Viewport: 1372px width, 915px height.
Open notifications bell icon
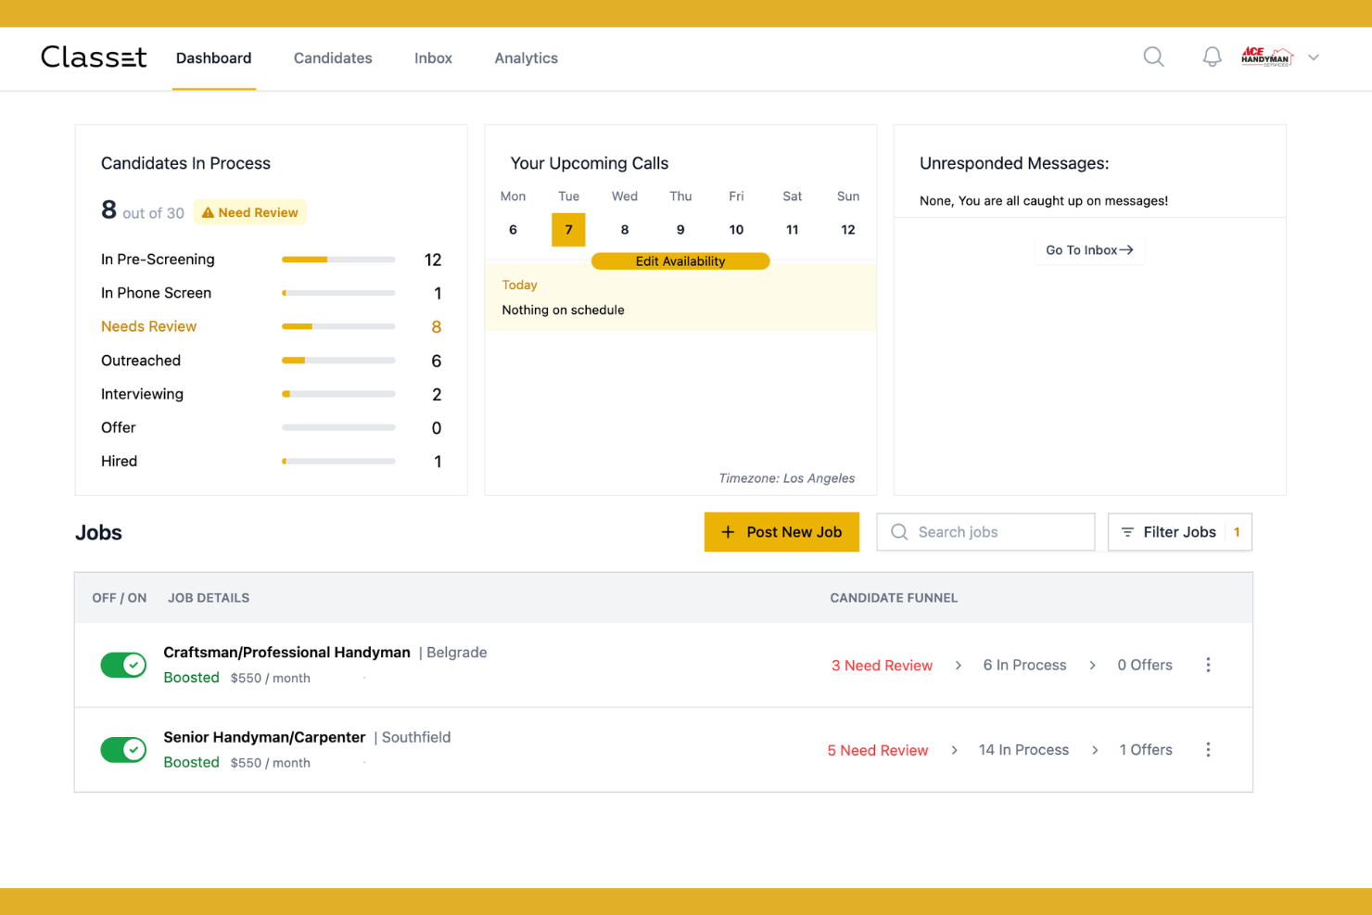[x=1212, y=57]
